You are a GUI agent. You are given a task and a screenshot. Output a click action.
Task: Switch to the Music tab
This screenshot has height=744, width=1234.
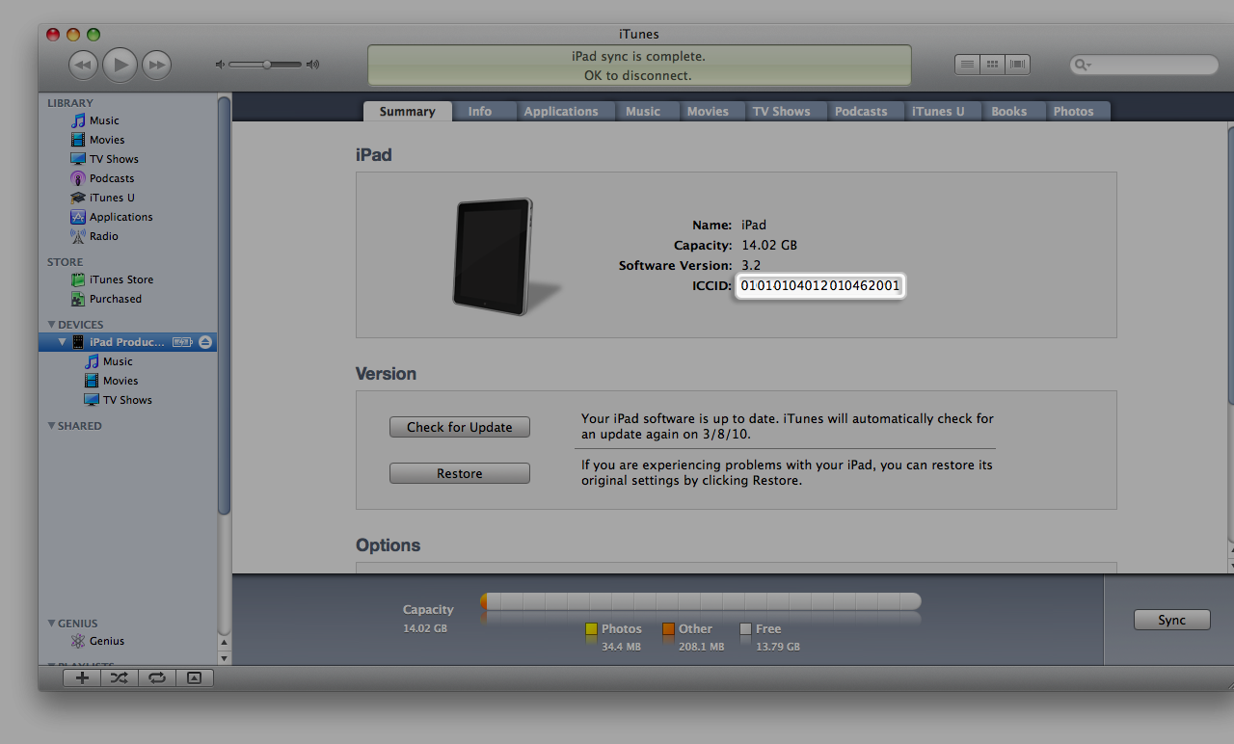pos(643,111)
